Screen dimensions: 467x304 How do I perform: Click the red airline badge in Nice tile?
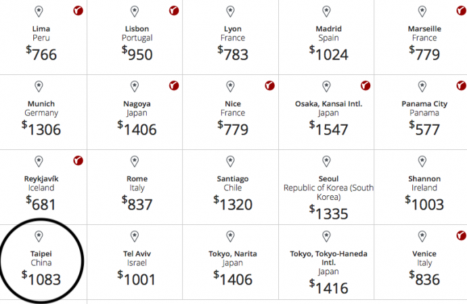(x=269, y=86)
